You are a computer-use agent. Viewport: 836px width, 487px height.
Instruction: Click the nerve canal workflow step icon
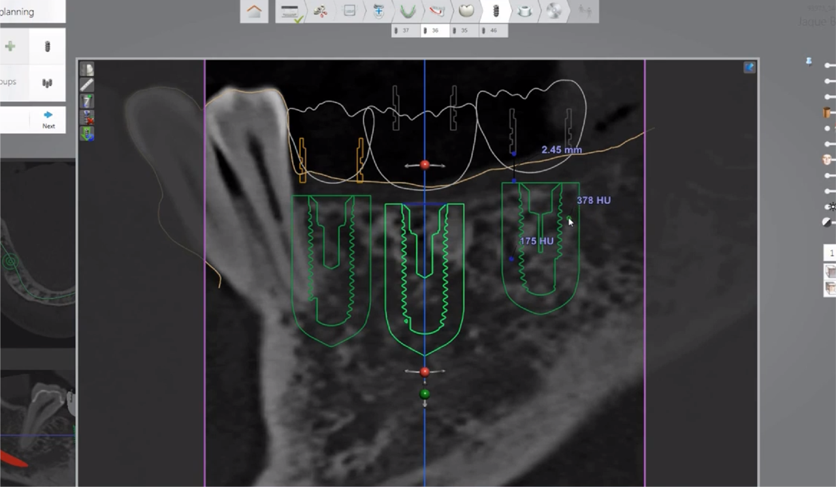coord(437,11)
